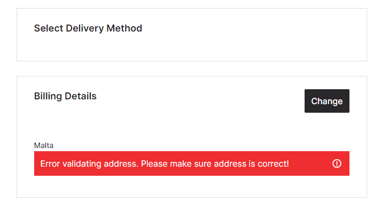Click the word 'Select' in the delivery heading
Screen dimensions: 381x203
49,28
